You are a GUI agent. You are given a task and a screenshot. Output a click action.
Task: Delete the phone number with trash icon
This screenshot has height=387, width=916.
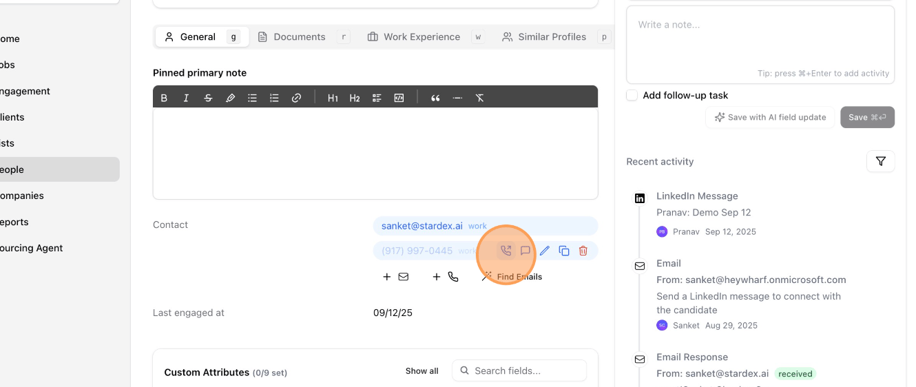tap(583, 251)
